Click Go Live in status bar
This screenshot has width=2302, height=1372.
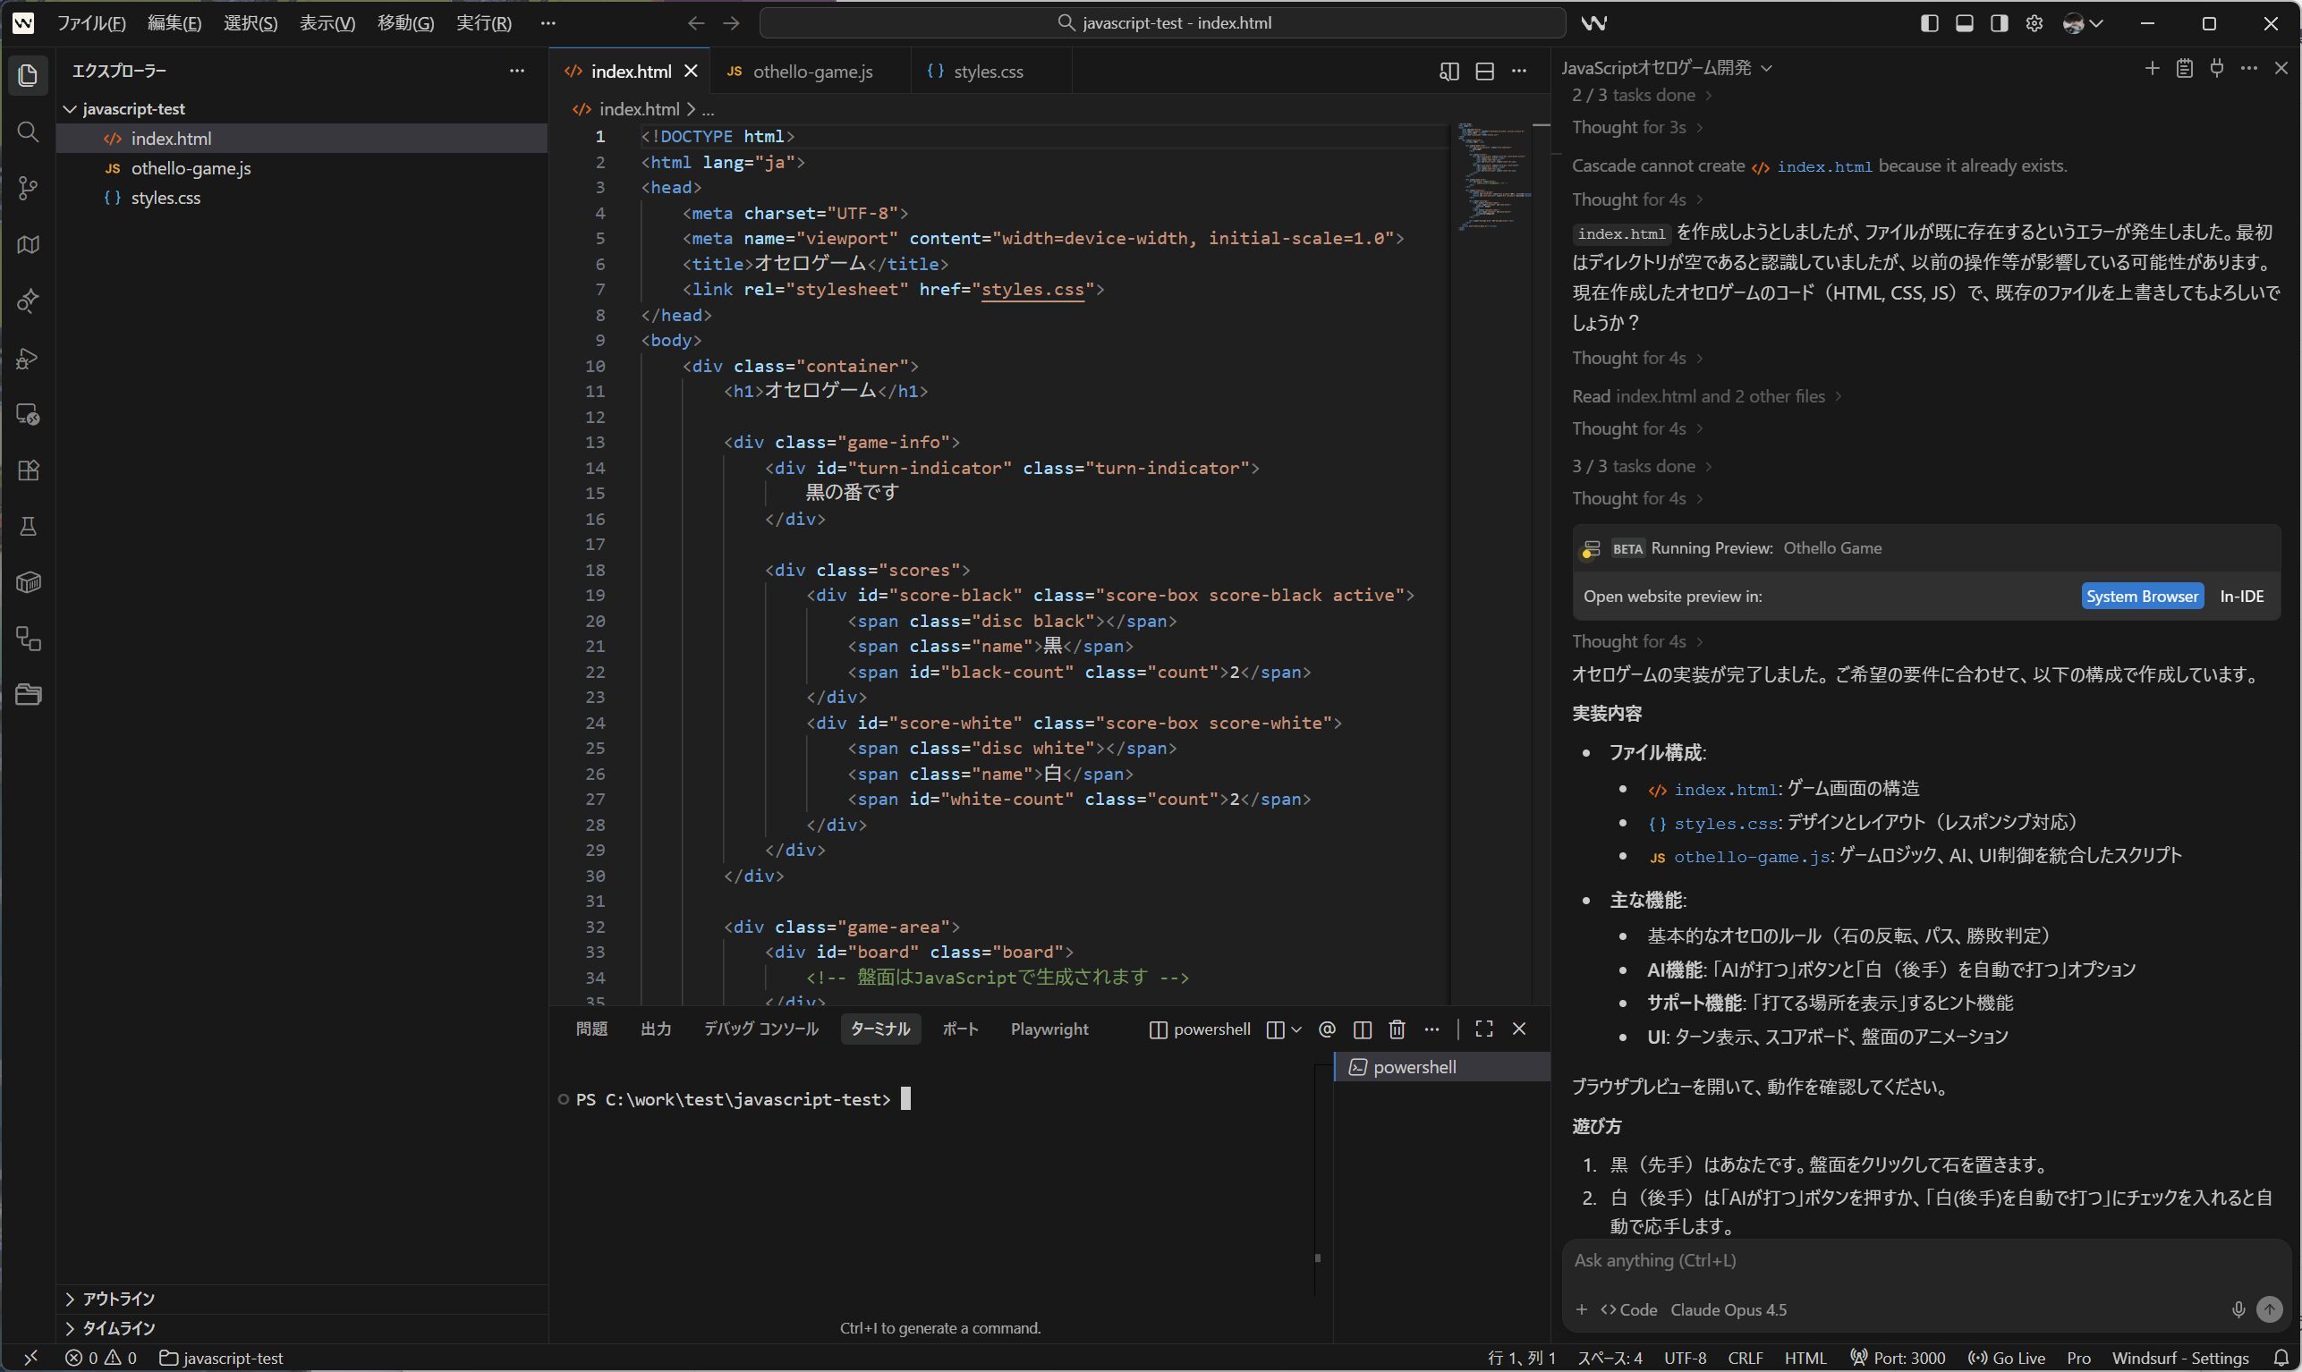pos(2007,1357)
